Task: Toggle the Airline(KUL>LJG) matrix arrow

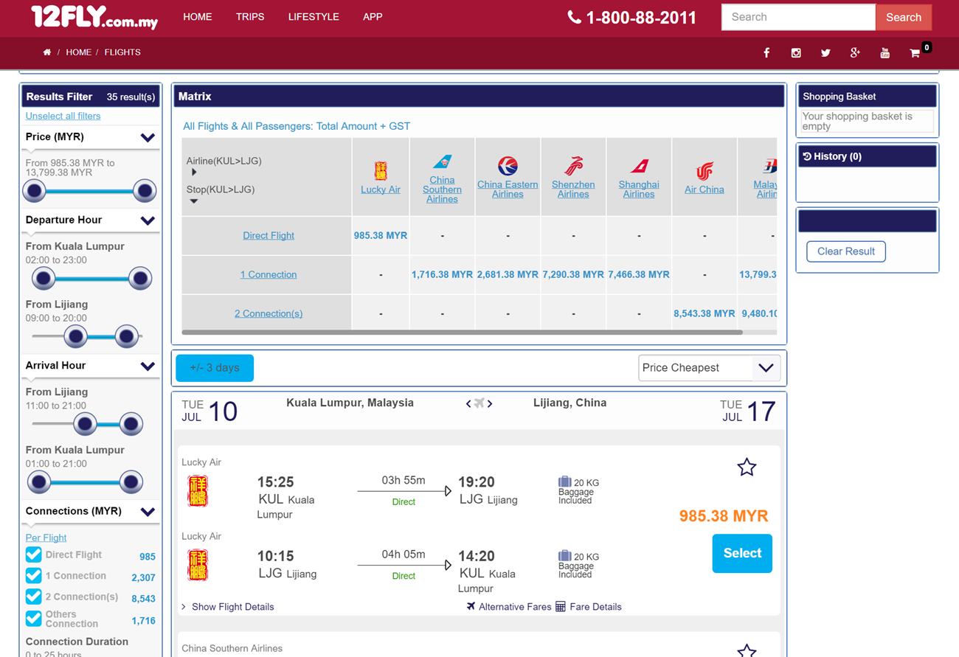Action: [194, 172]
